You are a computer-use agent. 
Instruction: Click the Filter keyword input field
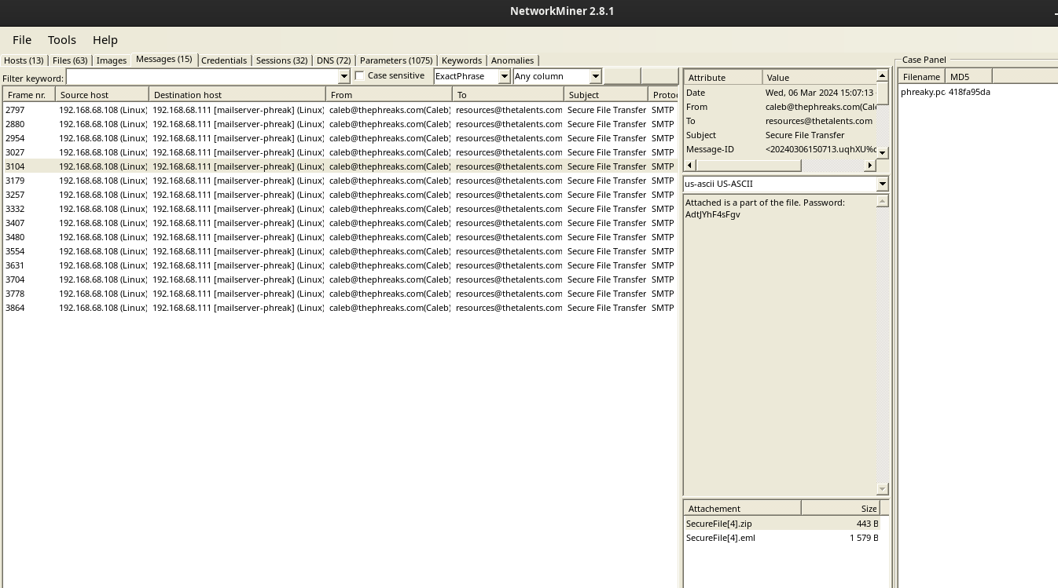click(203, 76)
